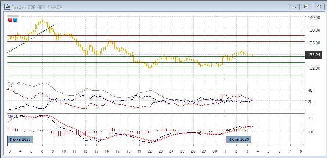
Task: Click date 16 on the time axis
Action: tap(107, 151)
